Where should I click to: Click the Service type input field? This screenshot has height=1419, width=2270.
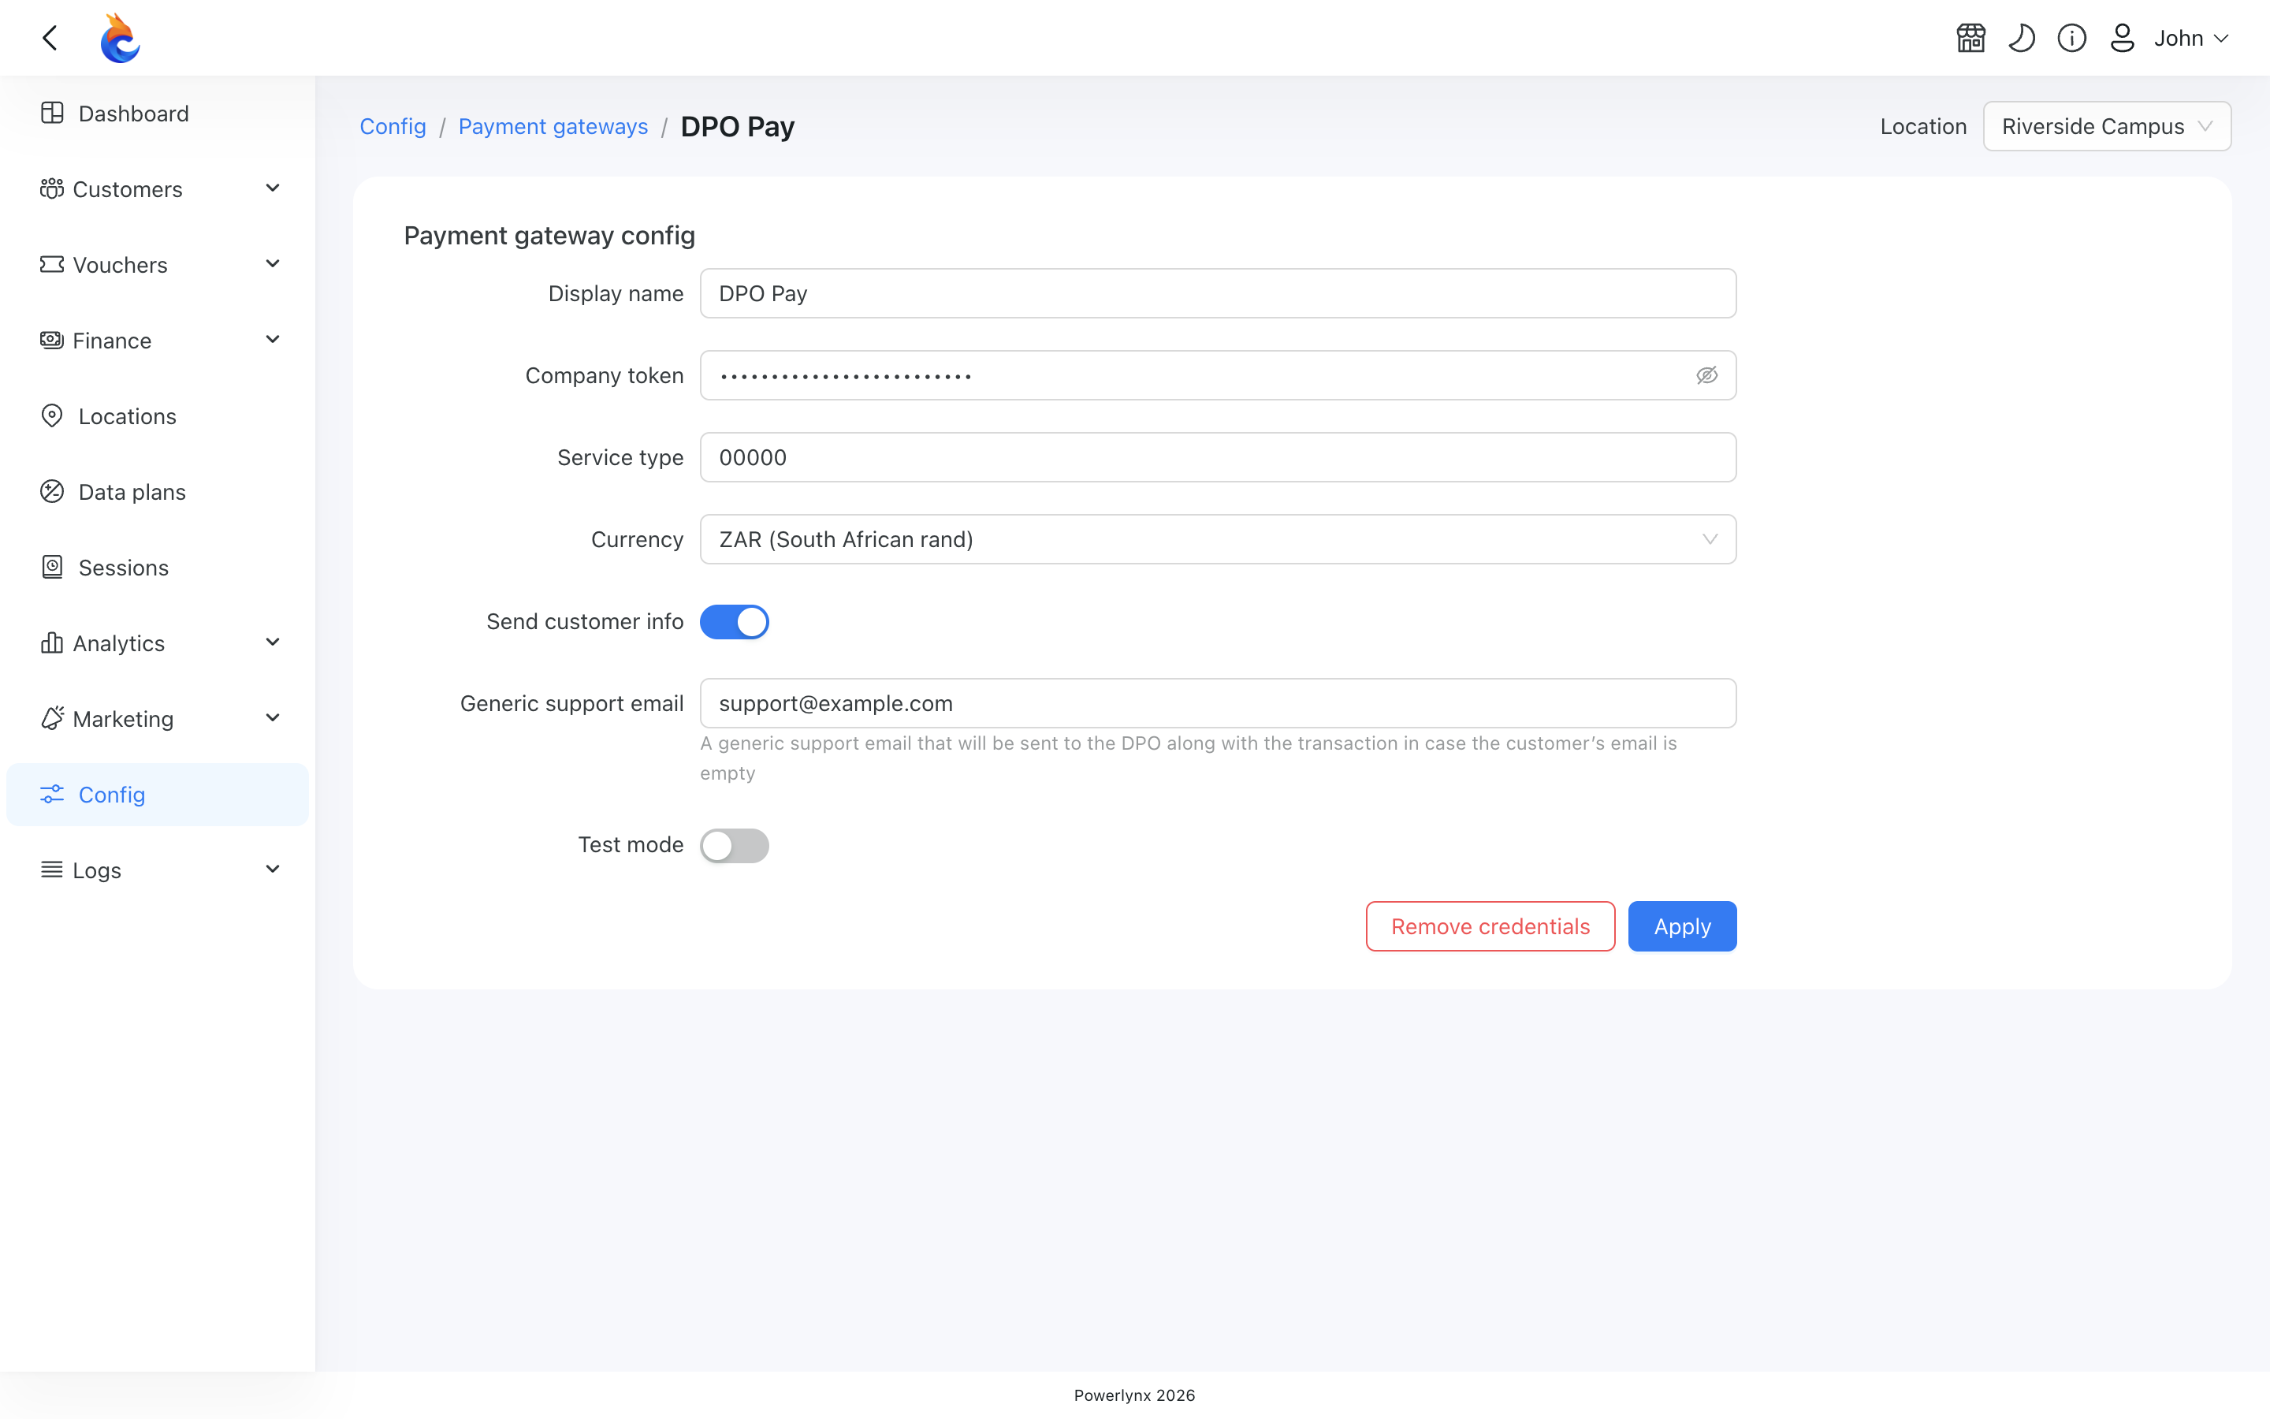(x=1218, y=457)
